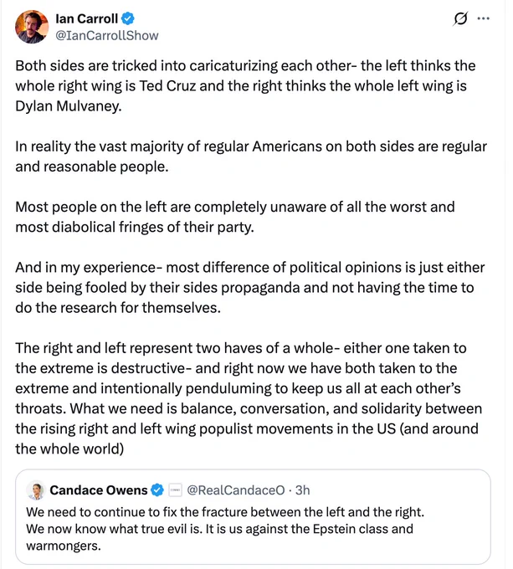This screenshot has width=513, height=569.
Task: Click Ian Carroll's blue verified badge
Action: (x=128, y=18)
